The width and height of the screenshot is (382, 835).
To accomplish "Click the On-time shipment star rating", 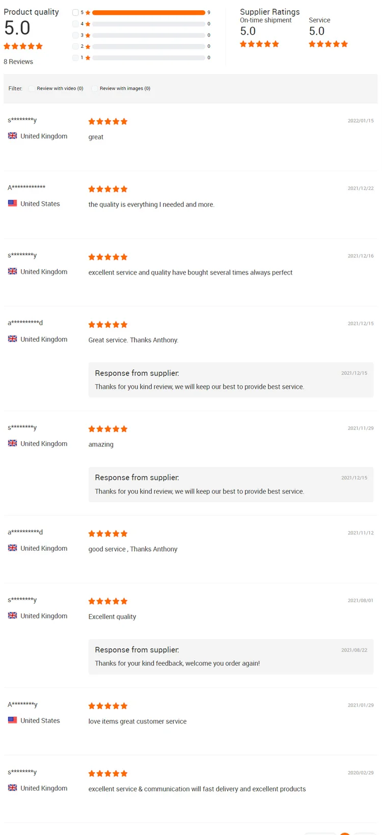I will coord(259,44).
